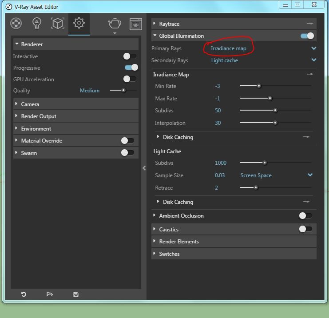The height and width of the screenshot is (318, 329).
Task: Open the Materials tab icon
Action: click(16, 23)
